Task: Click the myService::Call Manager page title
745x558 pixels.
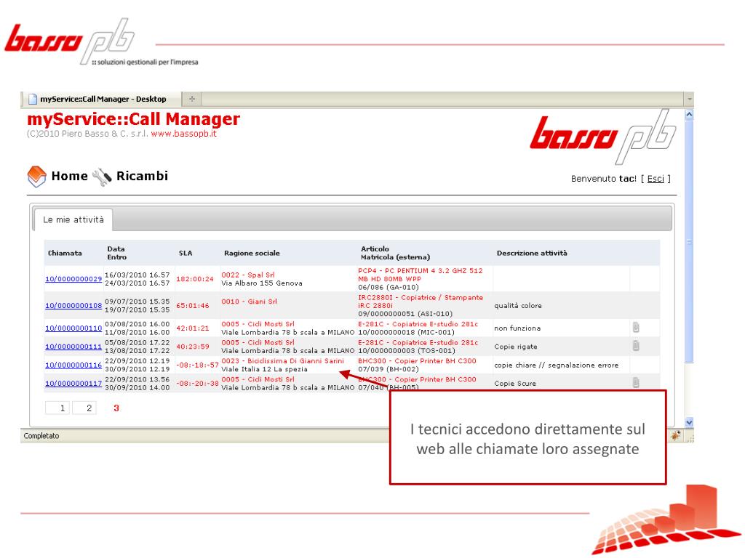Action: pos(134,118)
